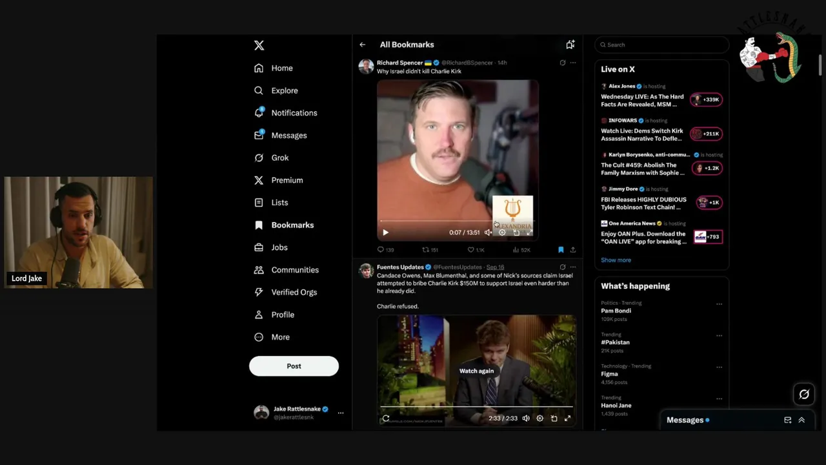The height and width of the screenshot is (465, 826).
Task: View analytics of Richard Spencer post
Action: click(521, 250)
